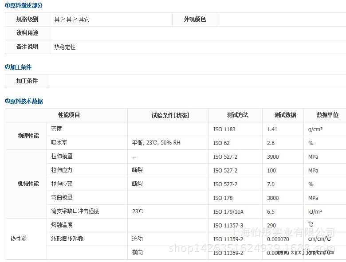This screenshot has width=346, height=262.
Task: Select the 加工条件 section heading
Action: pos(18,67)
